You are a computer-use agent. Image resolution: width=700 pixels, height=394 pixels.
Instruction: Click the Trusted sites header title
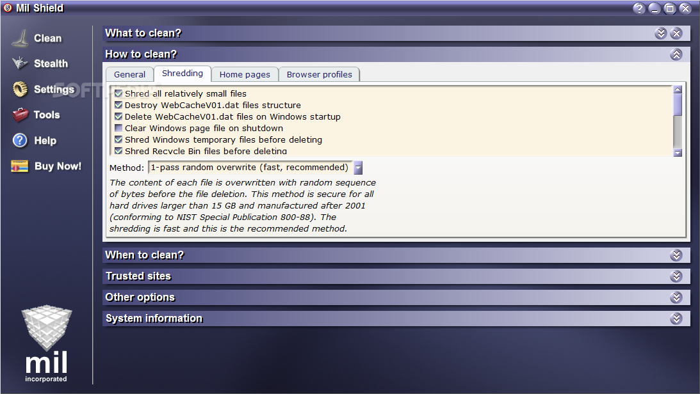tap(138, 276)
